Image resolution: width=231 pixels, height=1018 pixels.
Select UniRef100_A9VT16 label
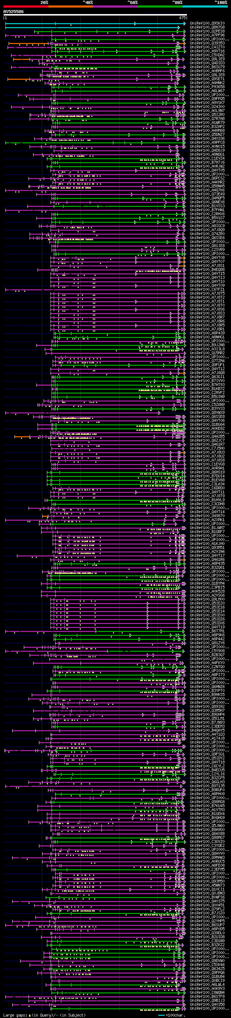pyautogui.click(x=207, y=51)
